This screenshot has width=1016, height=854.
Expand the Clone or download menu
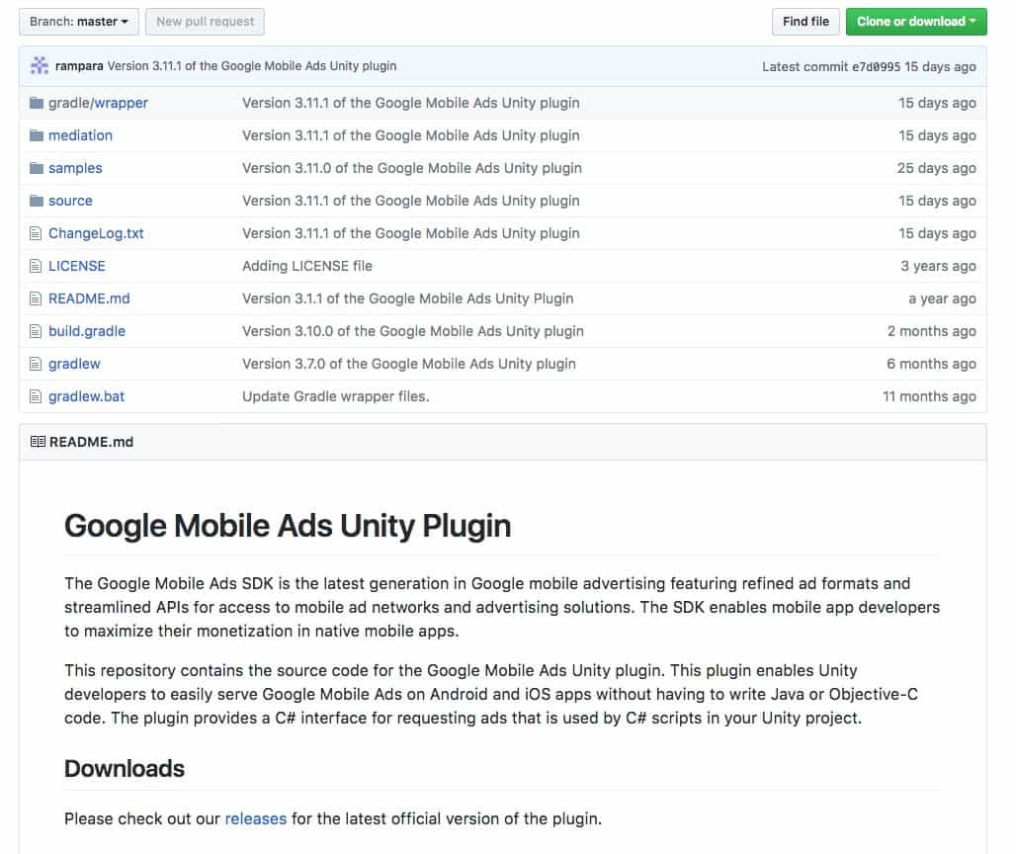[916, 22]
